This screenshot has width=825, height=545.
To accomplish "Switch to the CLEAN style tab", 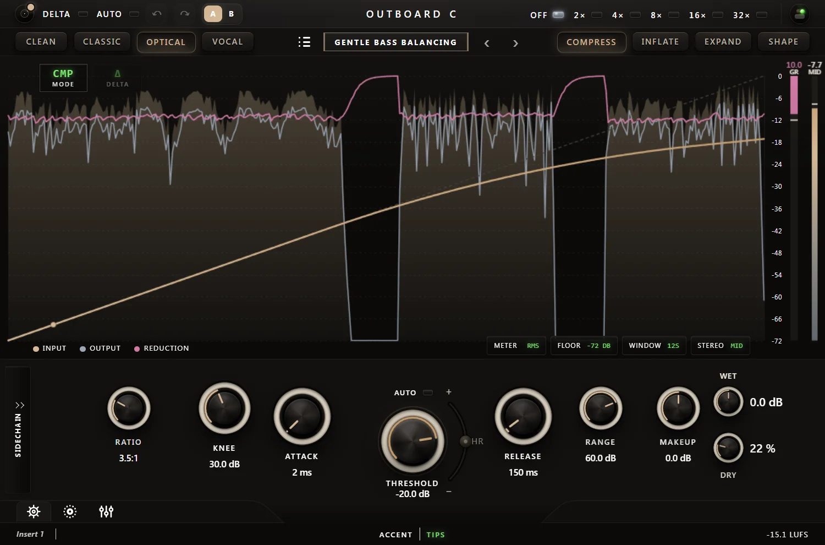I will pos(41,42).
